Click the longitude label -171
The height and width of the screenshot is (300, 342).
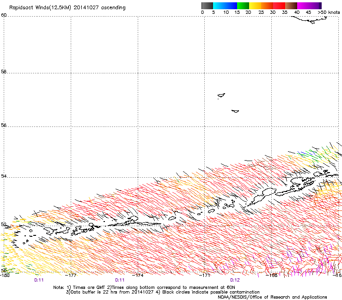205,275
